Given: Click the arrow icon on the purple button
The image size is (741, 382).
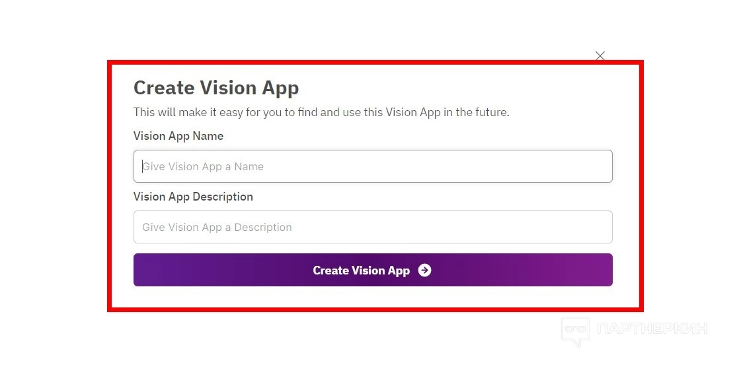Looking at the screenshot, I should point(424,271).
